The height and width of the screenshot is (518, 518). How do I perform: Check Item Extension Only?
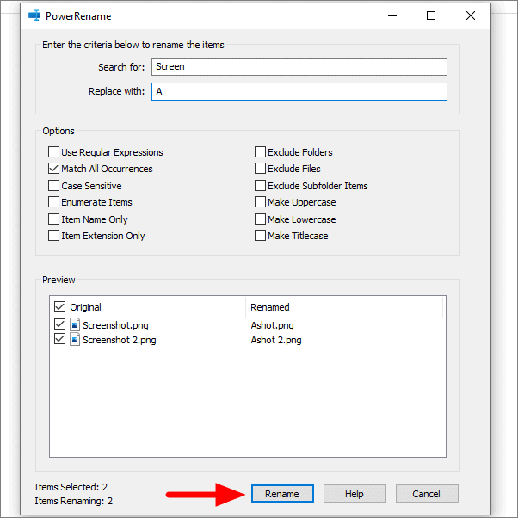[x=53, y=236]
